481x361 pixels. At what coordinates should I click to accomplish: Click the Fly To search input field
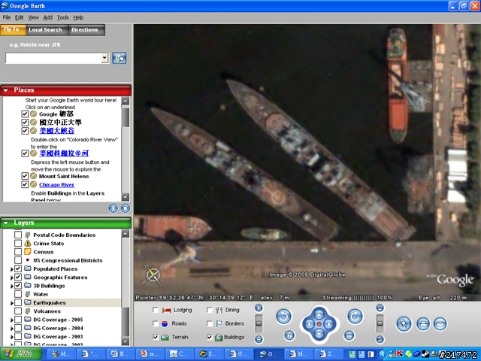tap(53, 58)
